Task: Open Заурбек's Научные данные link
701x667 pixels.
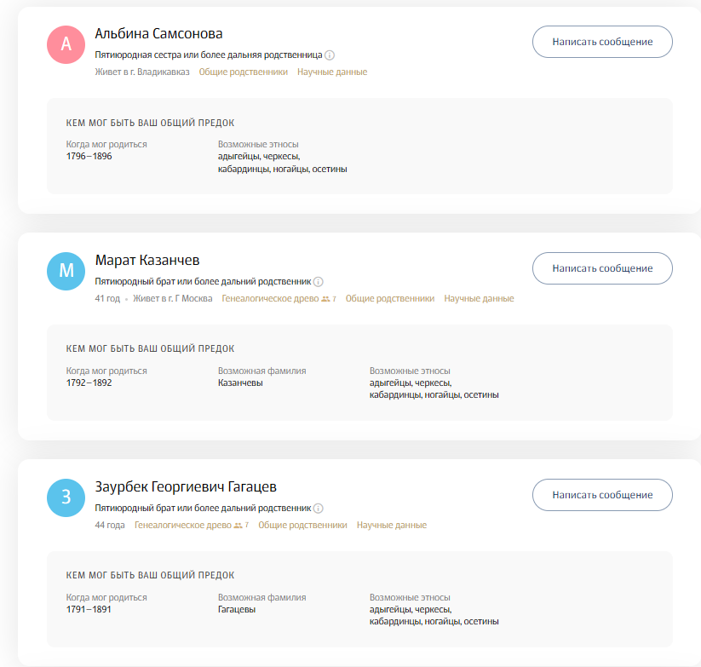Action: [x=392, y=526]
